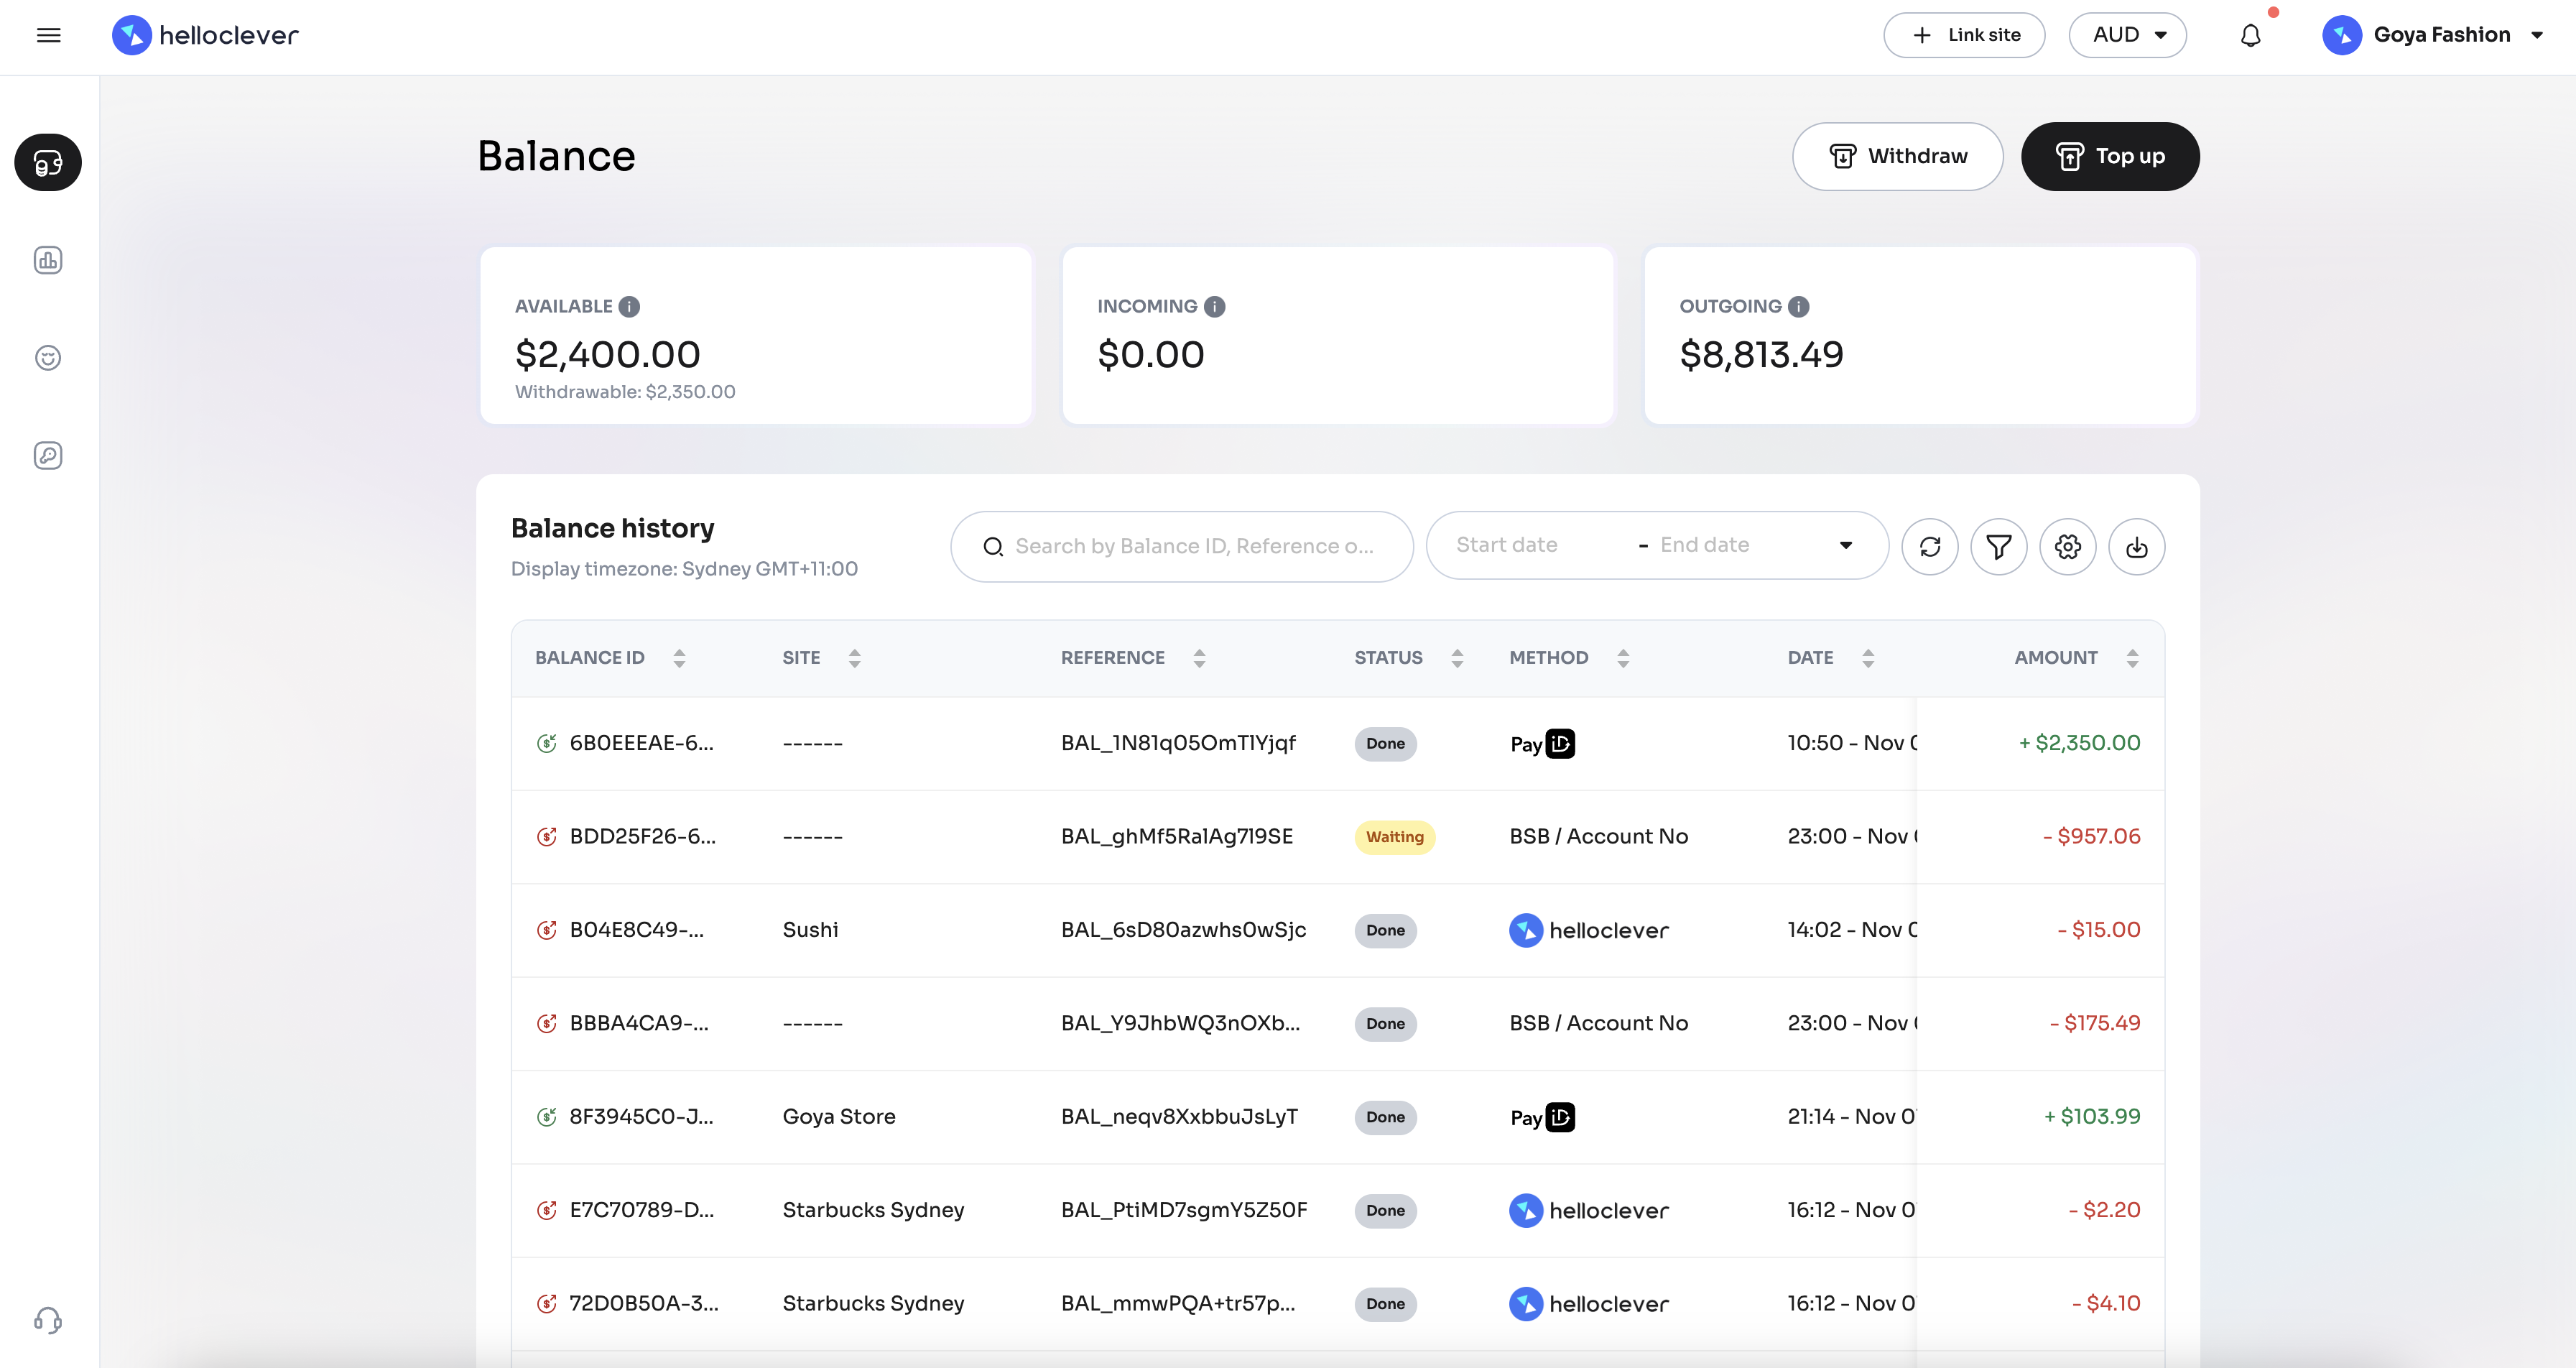Expand the date range preset arrow
Image resolution: width=2576 pixels, height=1368 pixels.
coord(1846,545)
